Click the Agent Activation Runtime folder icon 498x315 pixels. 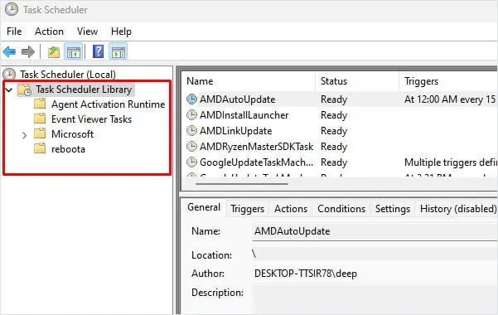[40, 104]
